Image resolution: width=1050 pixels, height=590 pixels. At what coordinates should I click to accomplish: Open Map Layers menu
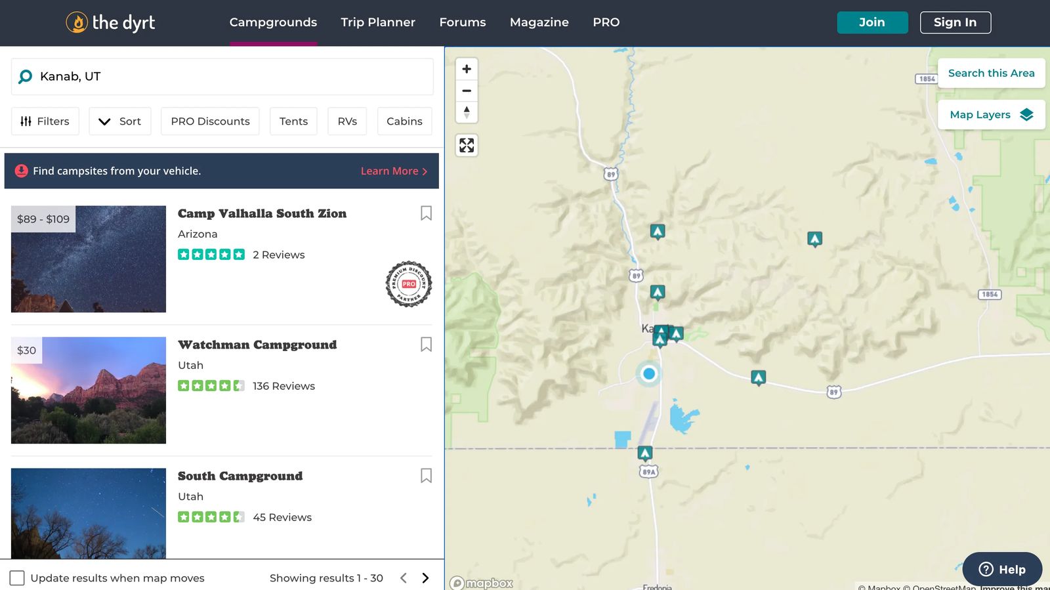click(x=991, y=115)
